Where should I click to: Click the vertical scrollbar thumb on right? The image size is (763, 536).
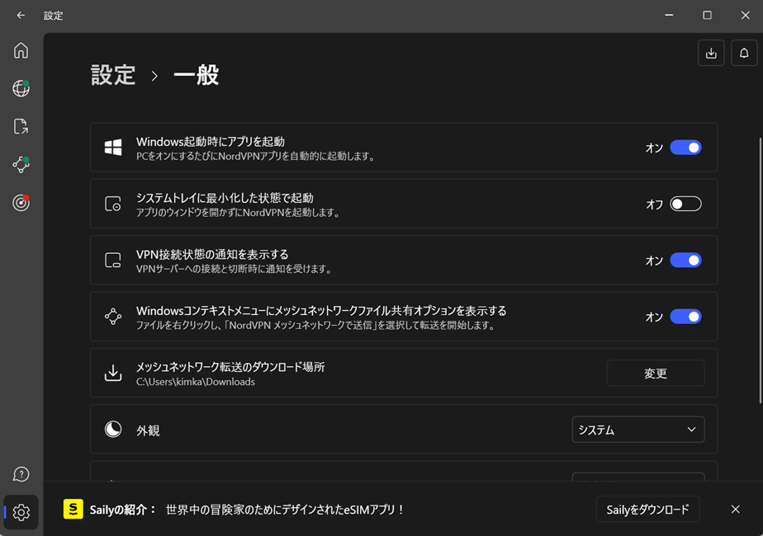(760, 270)
